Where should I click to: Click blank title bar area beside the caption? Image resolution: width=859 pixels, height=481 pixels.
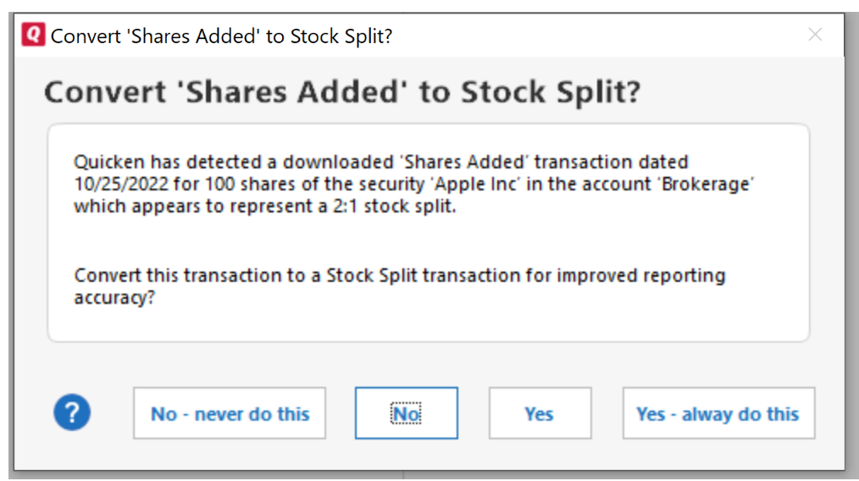(x=593, y=36)
